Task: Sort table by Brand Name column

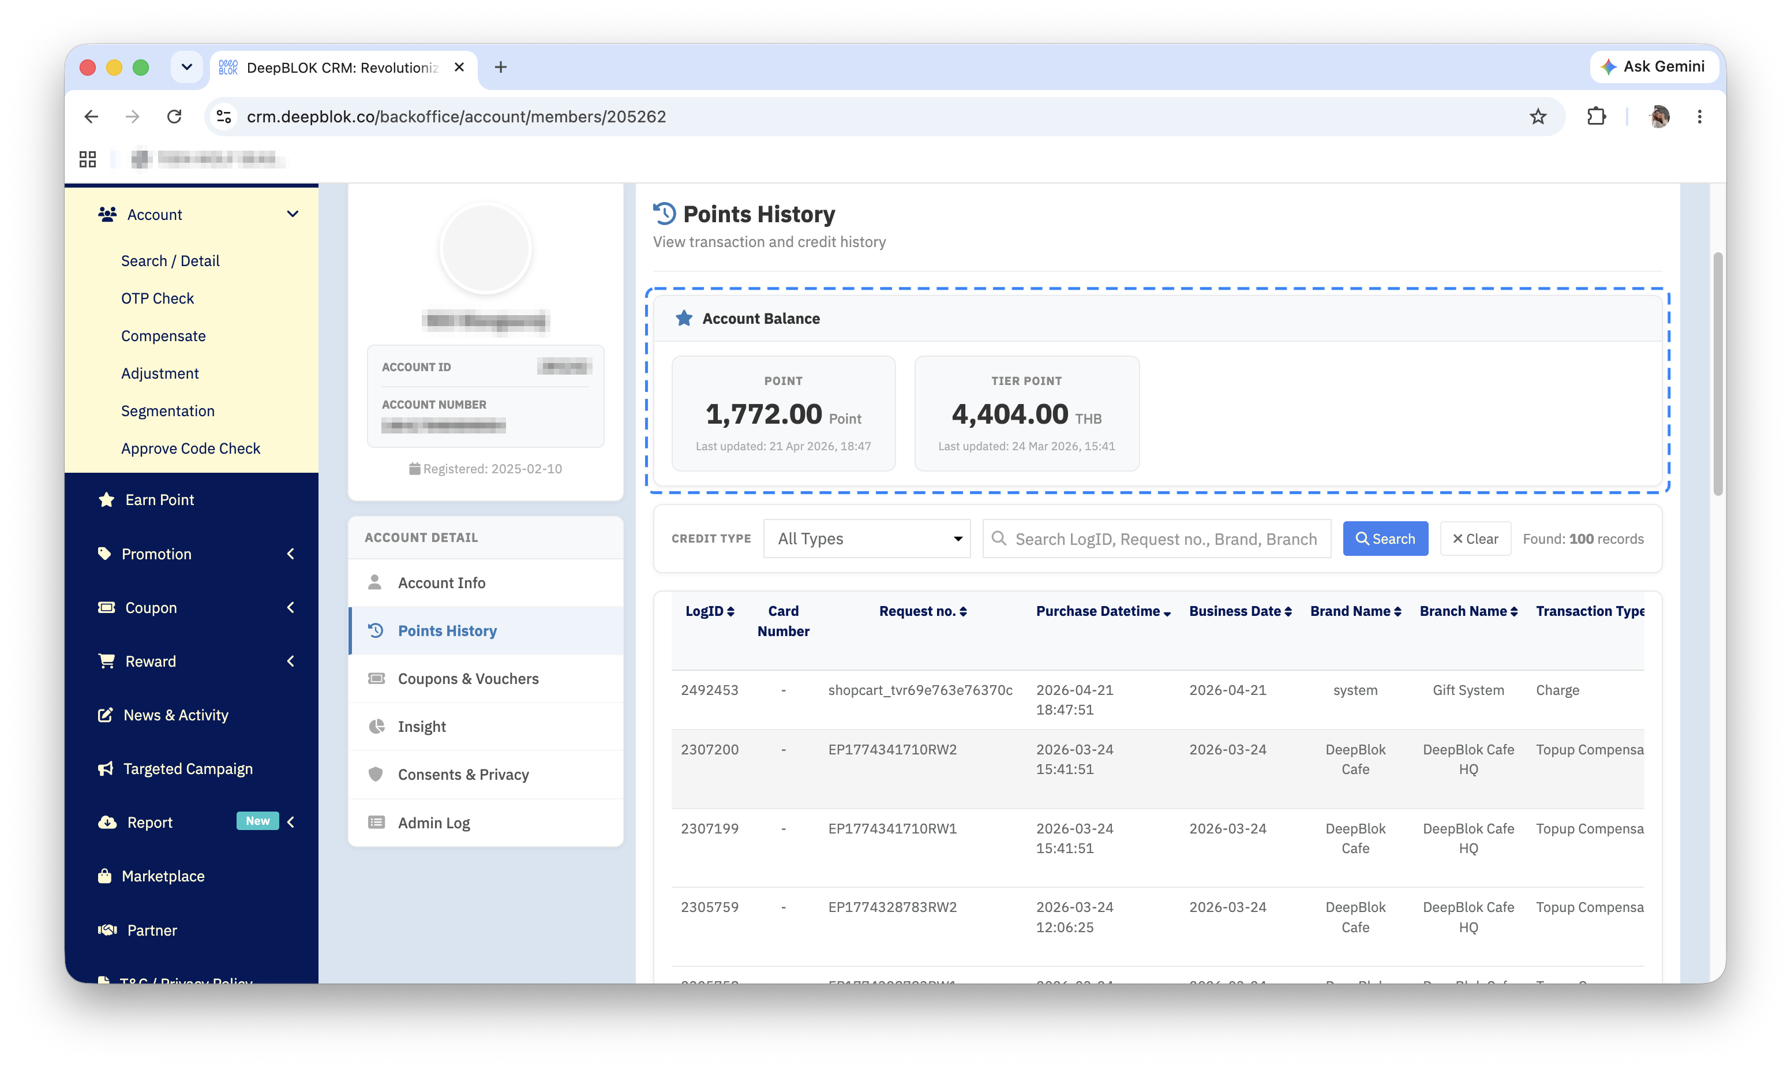Action: tap(1355, 611)
